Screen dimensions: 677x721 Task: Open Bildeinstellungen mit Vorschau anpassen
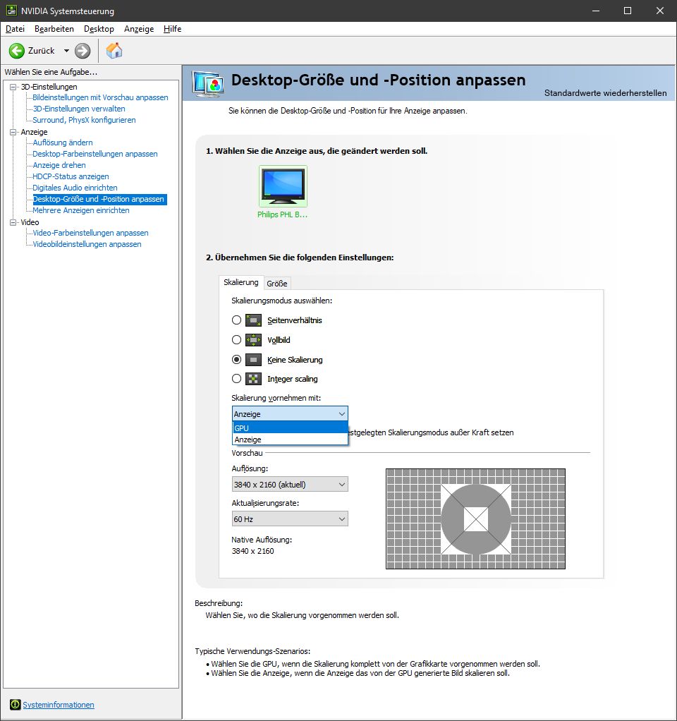[100, 97]
